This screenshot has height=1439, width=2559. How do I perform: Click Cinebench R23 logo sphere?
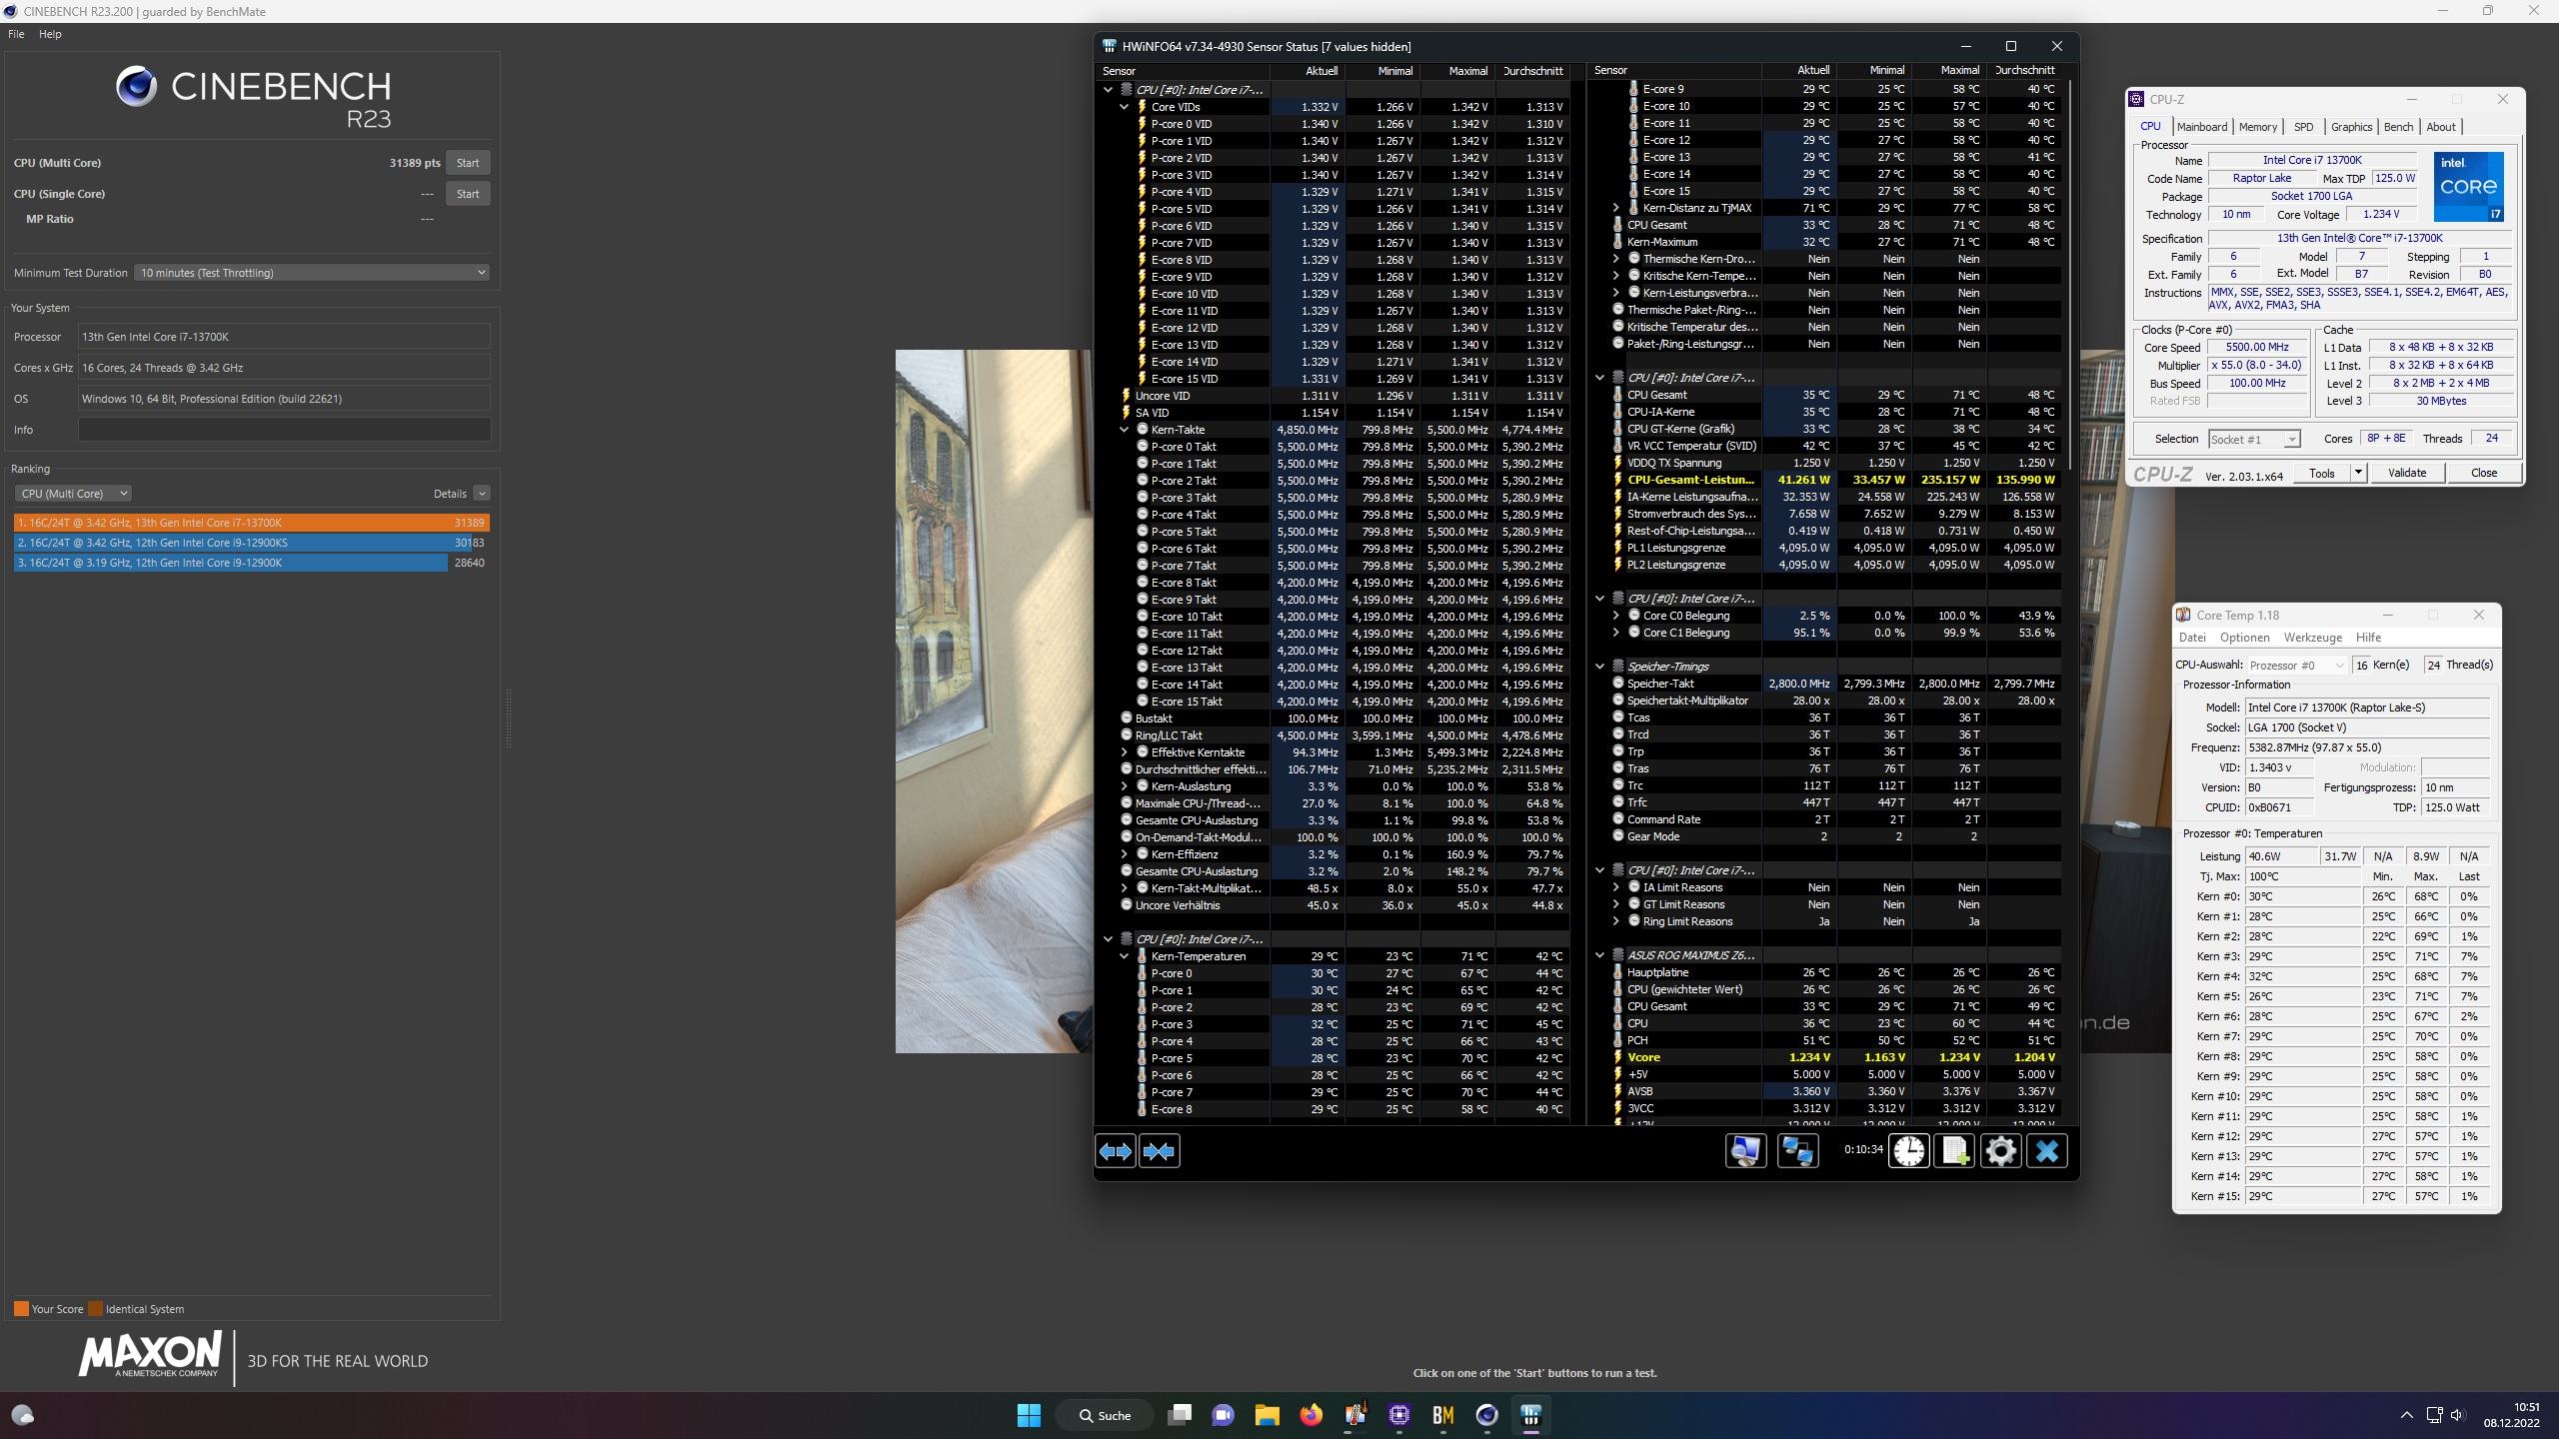point(136,86)
